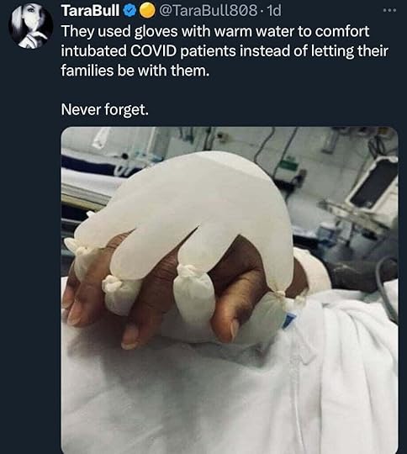Image resolution: width=407 pixels, height=454 pixels.
Task: Open the three-dot more options menu
Action: [x=389, y=10]
